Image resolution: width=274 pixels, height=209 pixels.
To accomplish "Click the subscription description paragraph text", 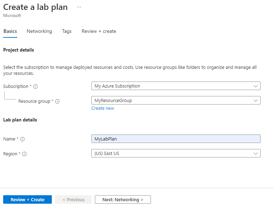I will (x=130, y=70).
